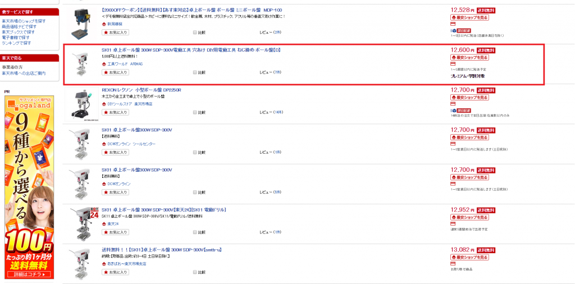Tick 比較 checkbox in あきばお〜 row

(195, 272)
